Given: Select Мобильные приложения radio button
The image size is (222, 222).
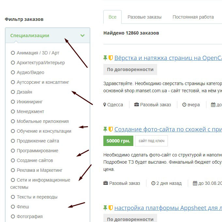Looking at the screenshot, I should (13, 121).
